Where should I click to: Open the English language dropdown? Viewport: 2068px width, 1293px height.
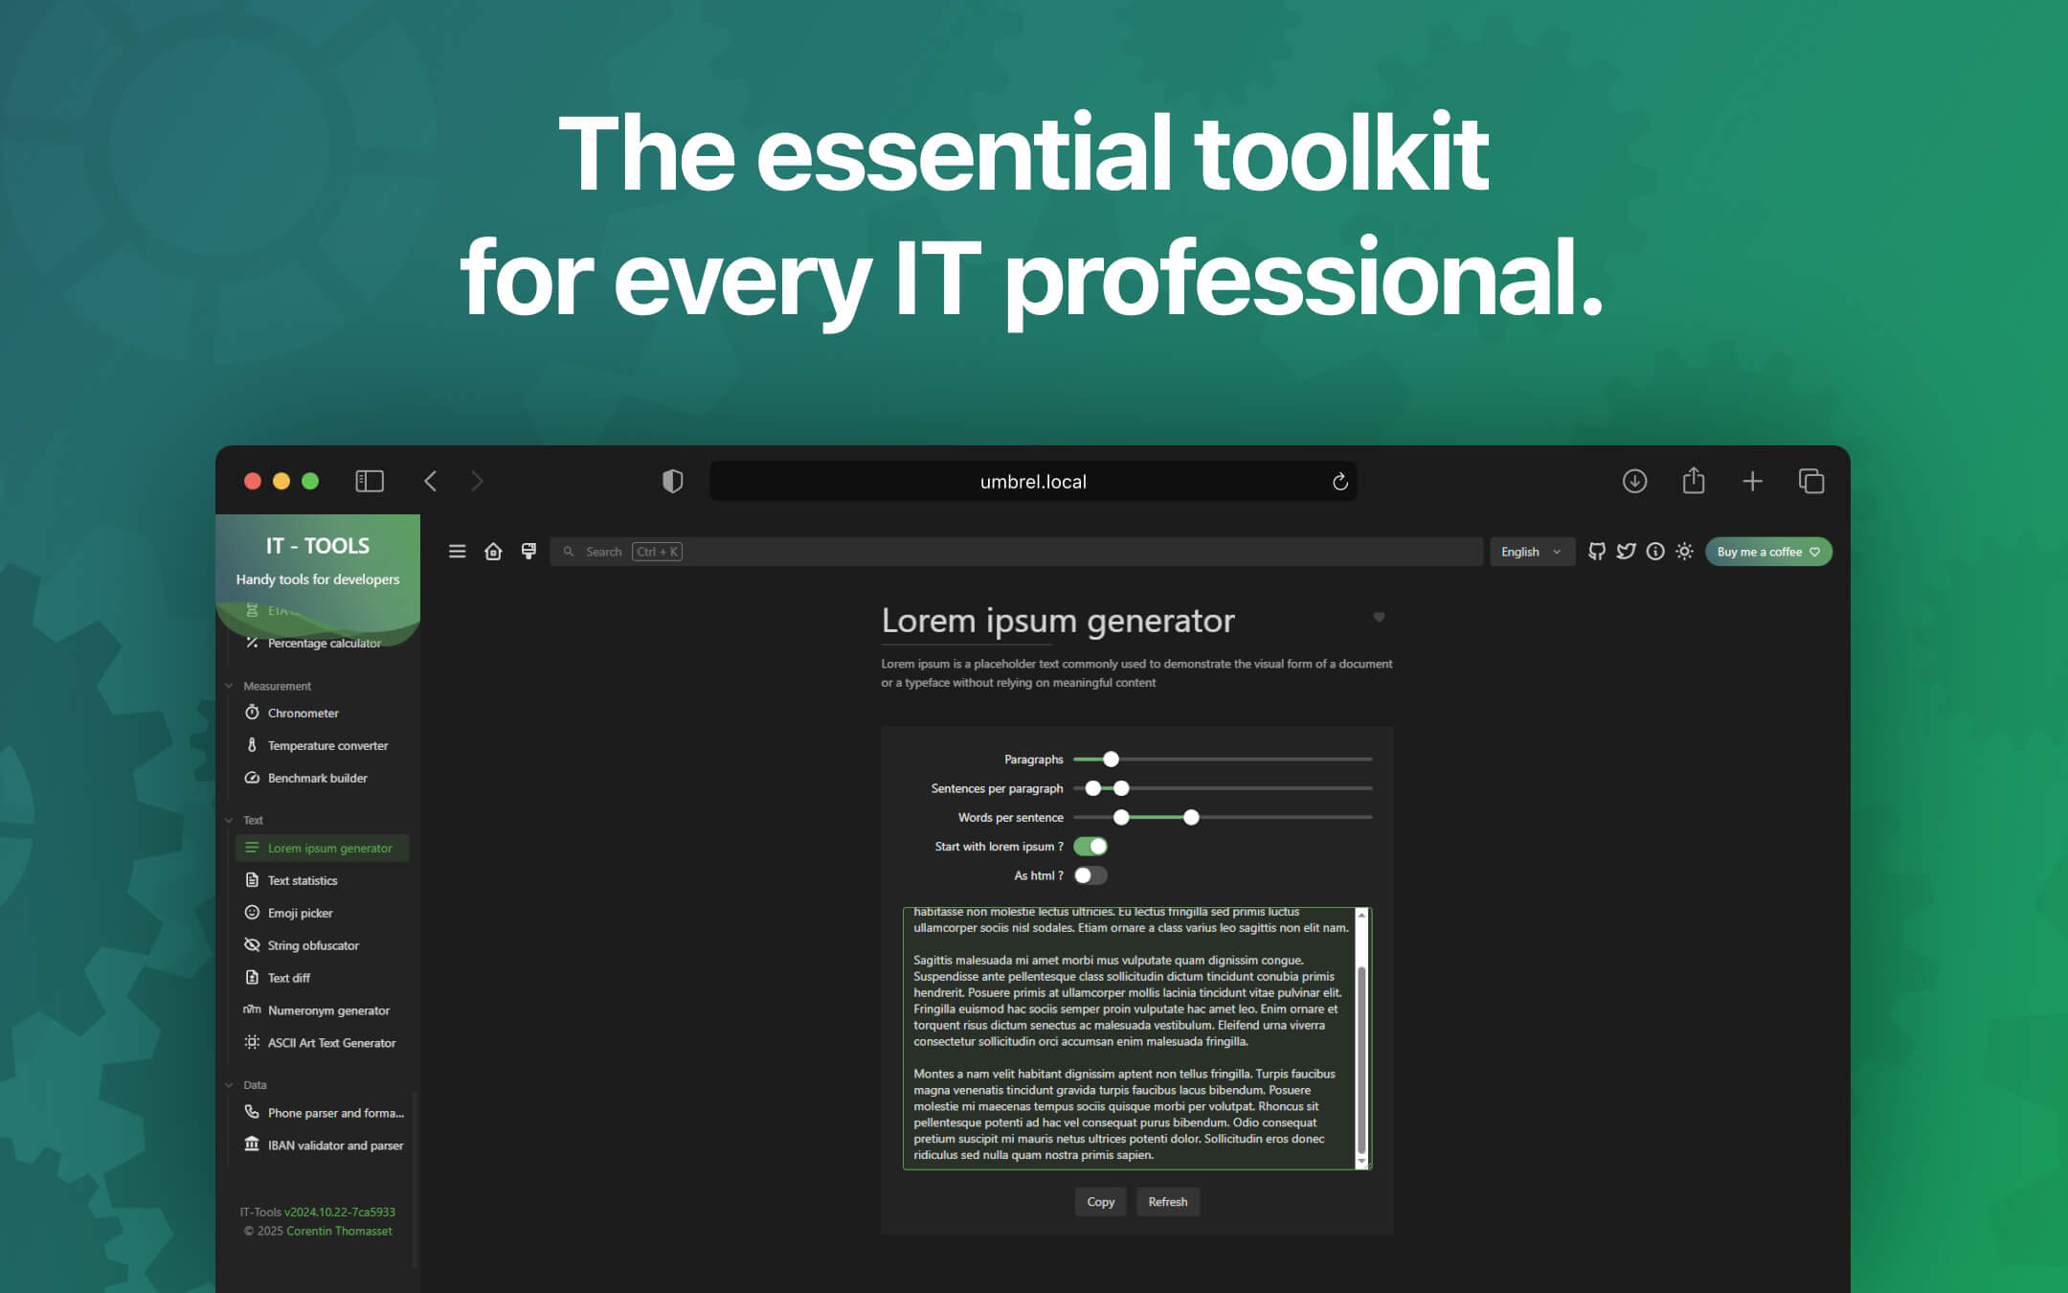click(1531, 551)
